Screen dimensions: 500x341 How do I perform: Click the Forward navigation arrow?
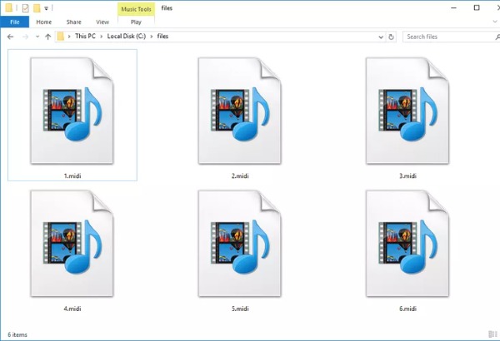(x=25, y=37)
